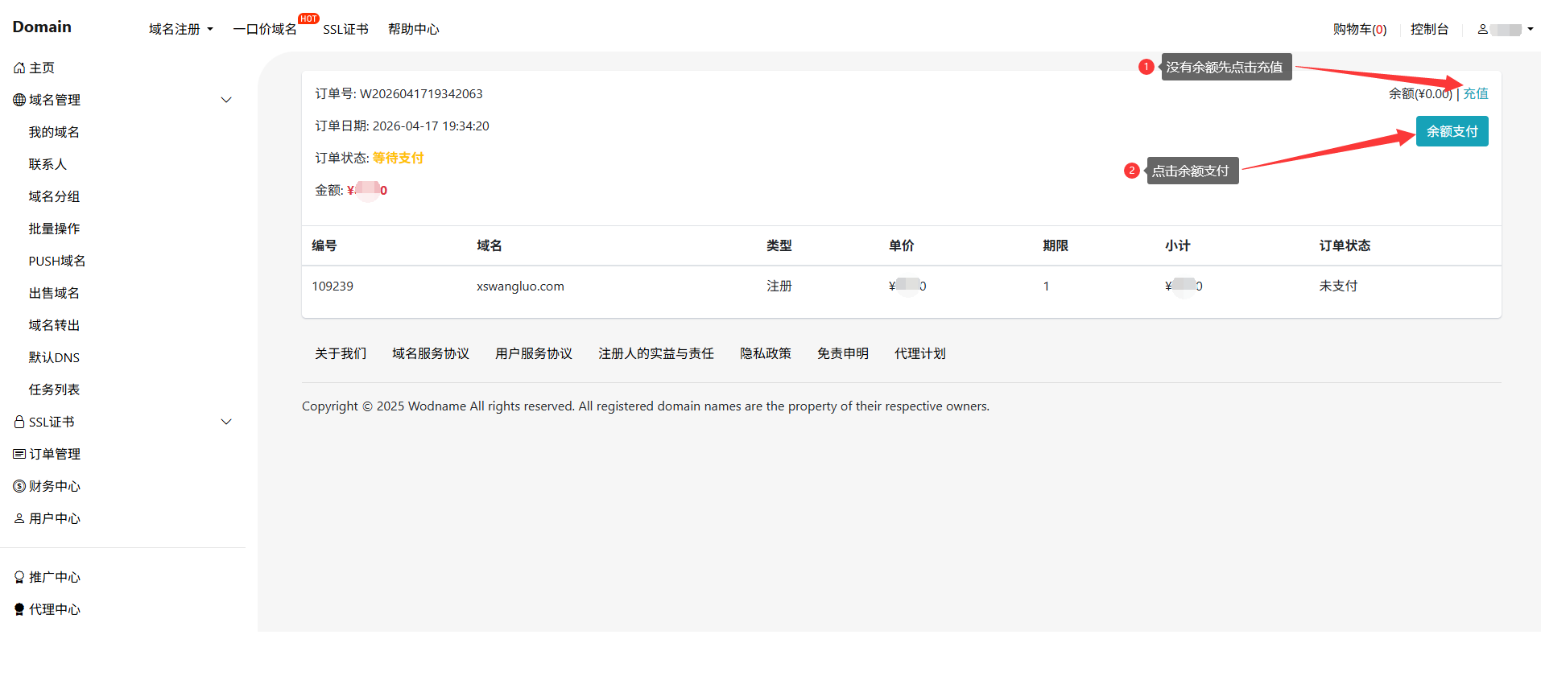Expand the SSL证书 sidebar chevron

(226, 422)
